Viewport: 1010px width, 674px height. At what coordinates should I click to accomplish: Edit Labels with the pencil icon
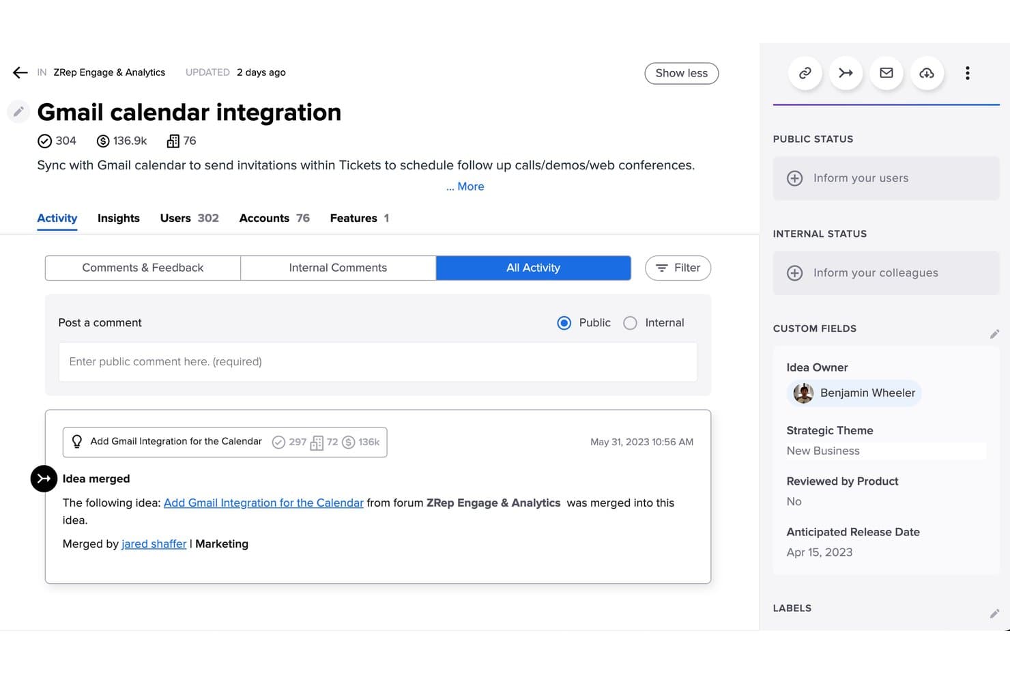click(x=994, y=614)
